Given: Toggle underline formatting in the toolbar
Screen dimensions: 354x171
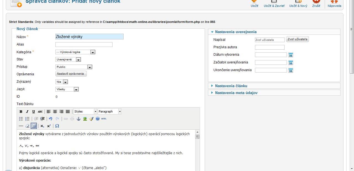Looking at the screenshot, I should tap(33, 112).
